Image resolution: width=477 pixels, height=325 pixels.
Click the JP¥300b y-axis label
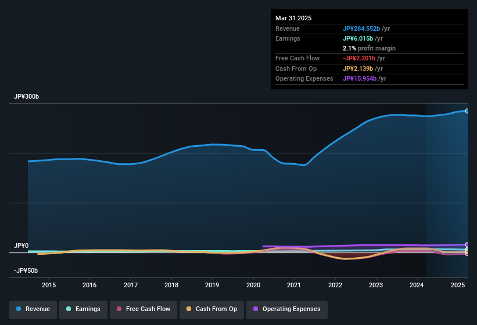point(27,96)
